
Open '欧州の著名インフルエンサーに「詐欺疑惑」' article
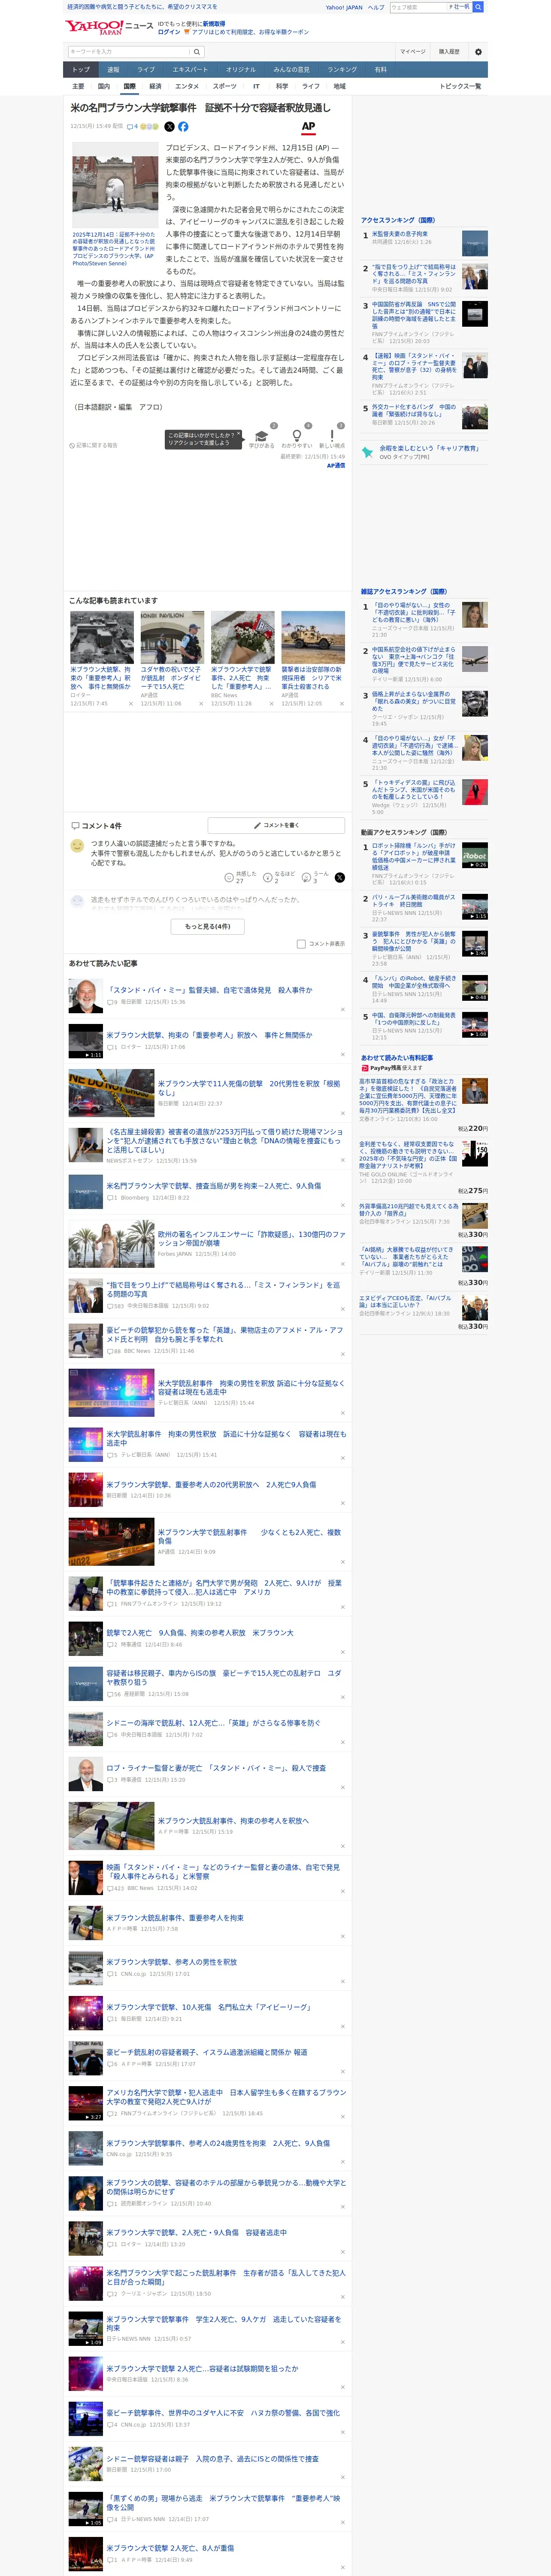(251, 1239)
